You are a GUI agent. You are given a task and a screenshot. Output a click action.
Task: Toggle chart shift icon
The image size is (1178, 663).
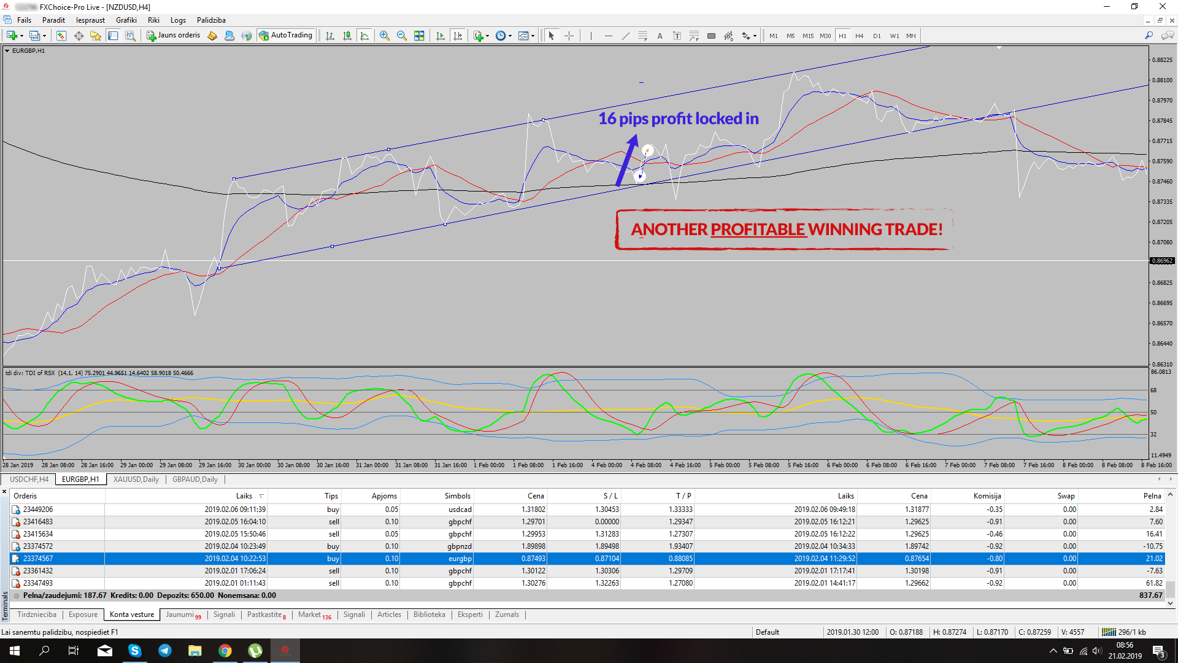pos(458,36)
